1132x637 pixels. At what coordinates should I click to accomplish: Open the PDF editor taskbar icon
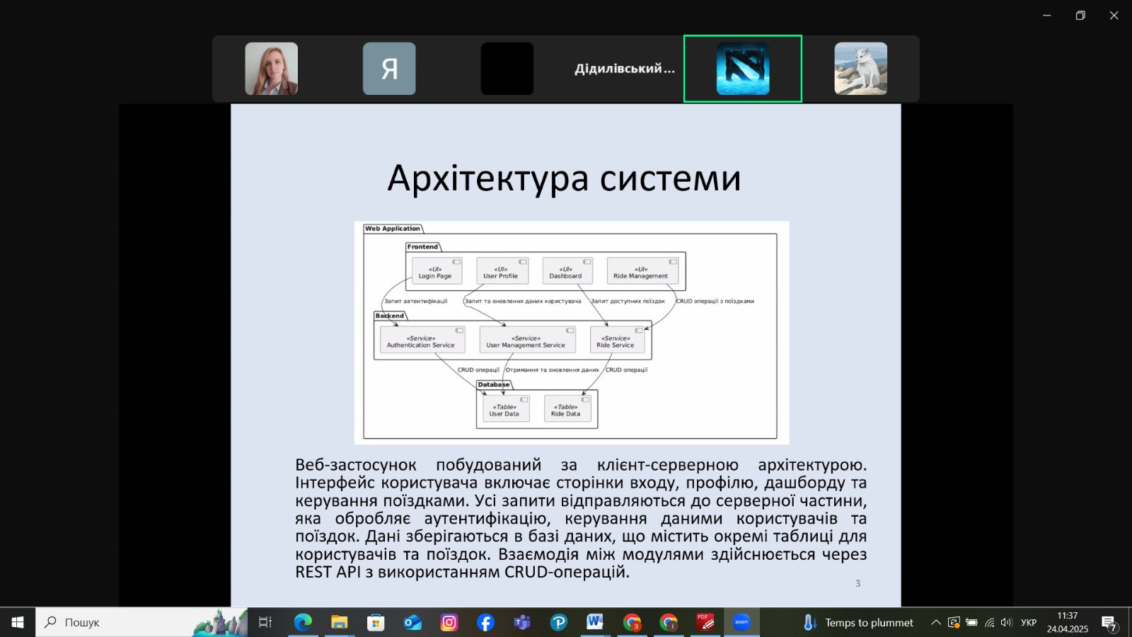pyautogui.click(x=705, y=622)
